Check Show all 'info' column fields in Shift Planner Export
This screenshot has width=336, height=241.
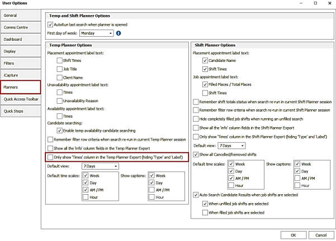click(x=196, y=128)
